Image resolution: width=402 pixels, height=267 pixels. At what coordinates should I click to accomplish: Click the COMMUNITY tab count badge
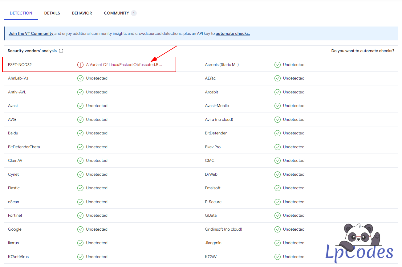click(134, 13)
